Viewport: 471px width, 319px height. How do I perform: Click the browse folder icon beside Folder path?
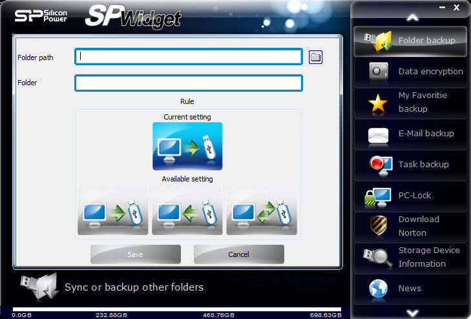(x=315, y=57)
